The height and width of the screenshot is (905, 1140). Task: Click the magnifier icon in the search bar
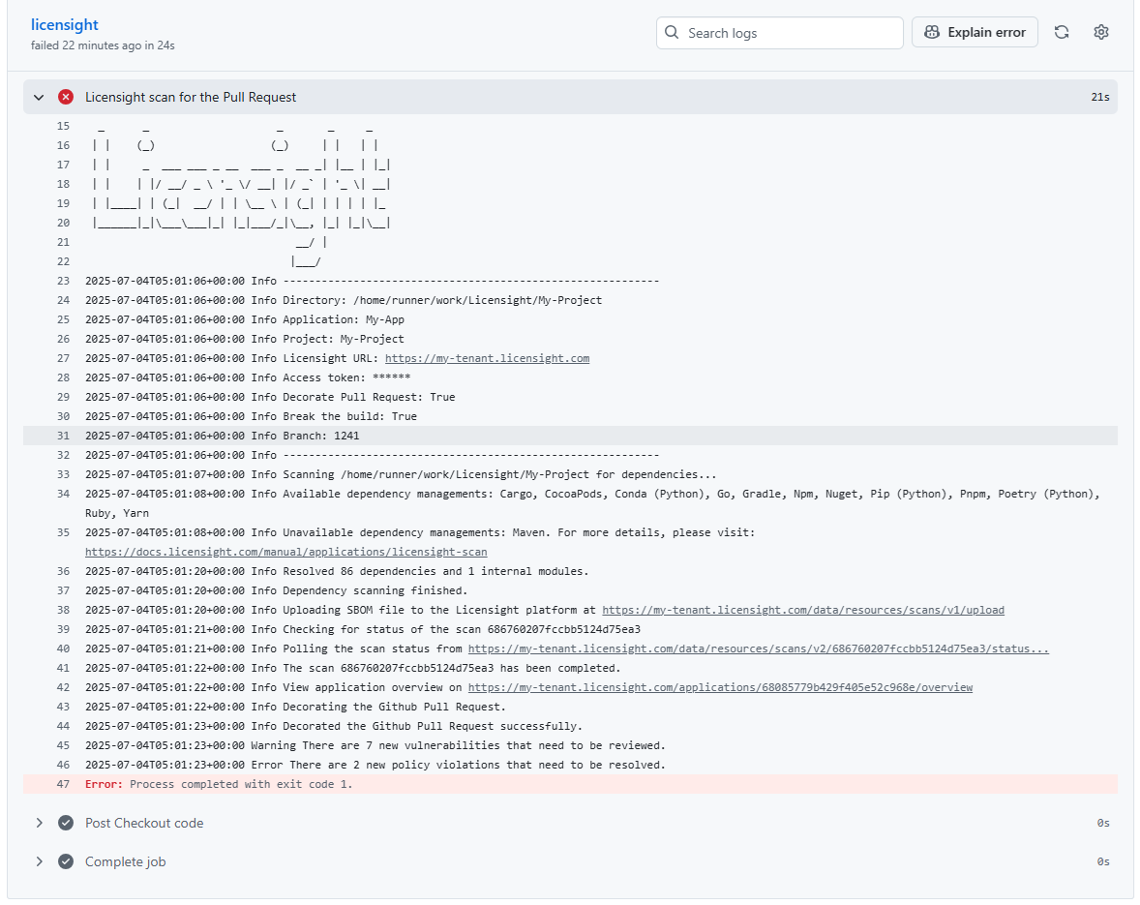coord(672,32)
